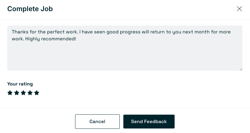Click the Your rating label
The height and width of the screenshot is (133, 250).
coord(20,84)
